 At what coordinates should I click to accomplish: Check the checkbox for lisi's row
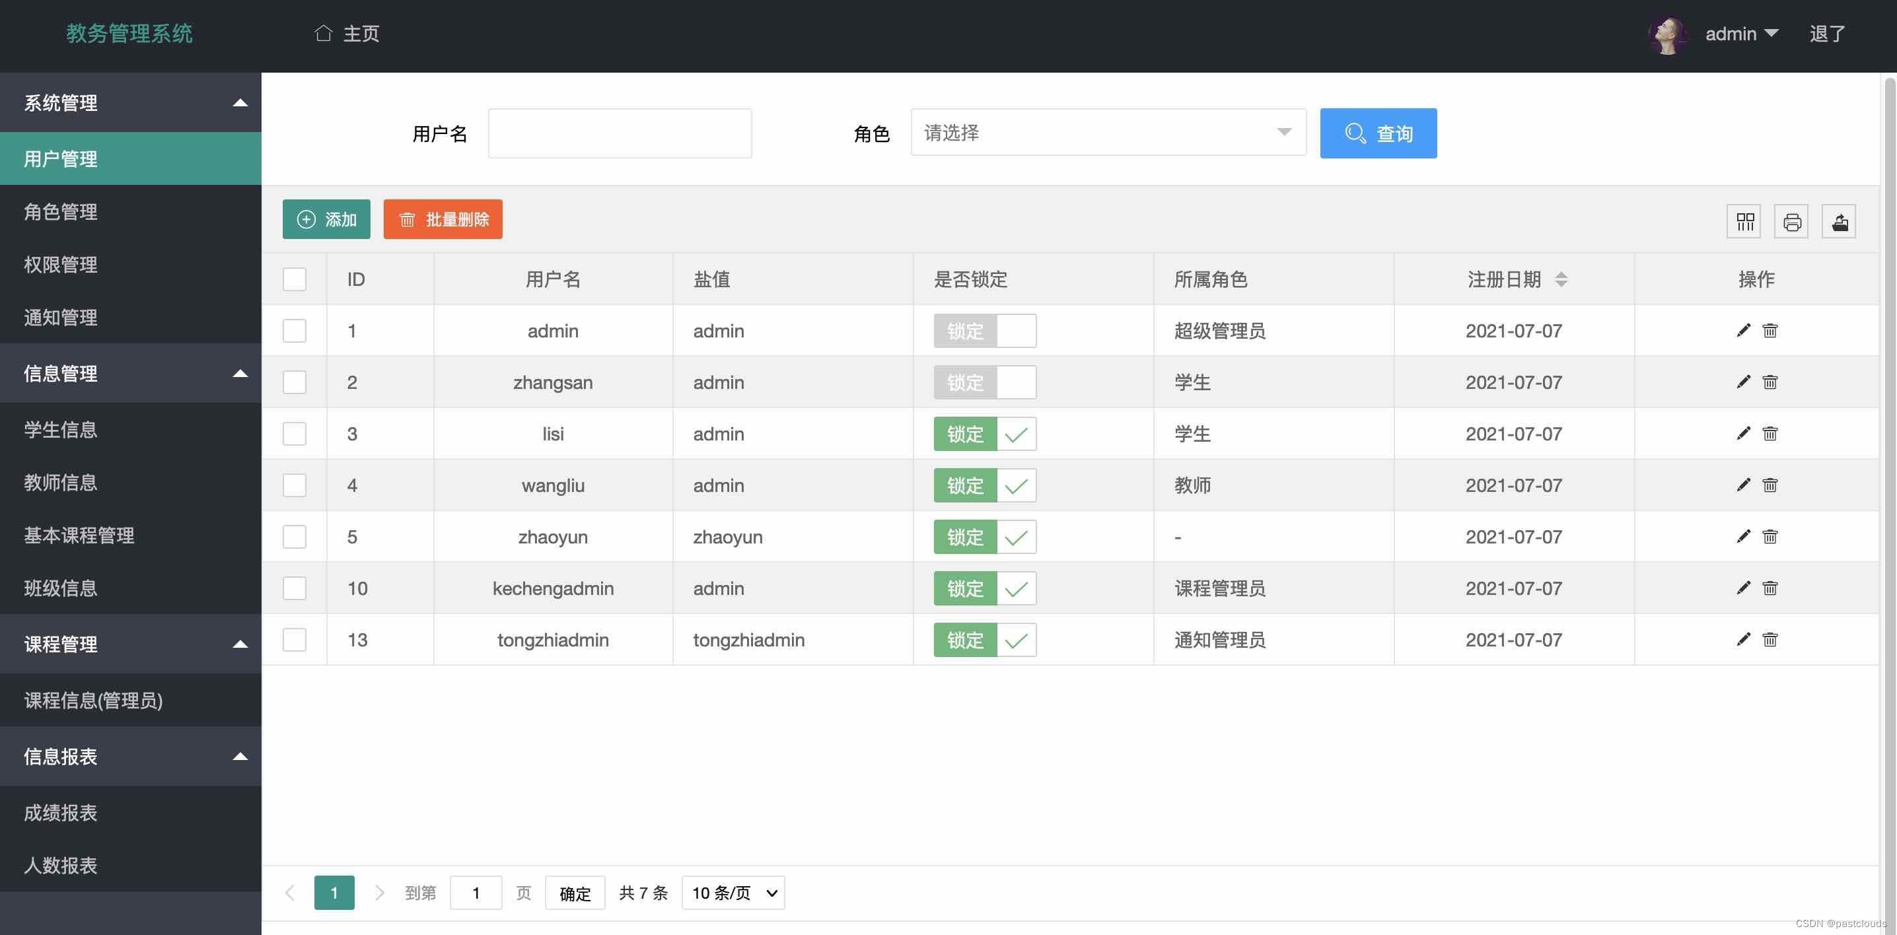[294, 434]
